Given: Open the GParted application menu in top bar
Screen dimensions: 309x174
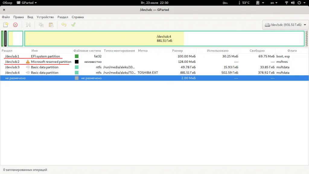Looking at the screenshot, I should pos(27,3).
